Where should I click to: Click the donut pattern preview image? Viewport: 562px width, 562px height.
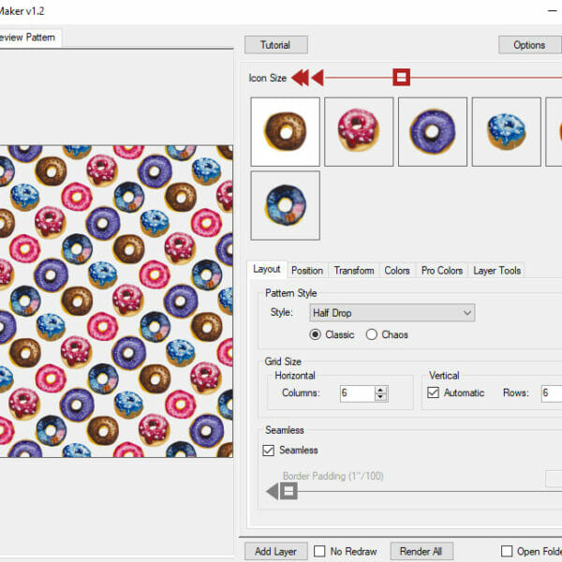(116, 301)
